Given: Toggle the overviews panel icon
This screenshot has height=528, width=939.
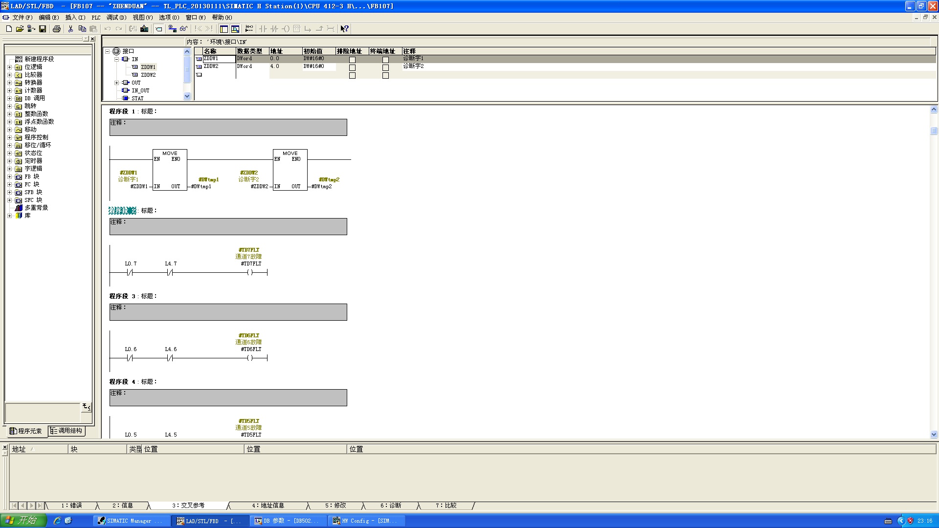Looking at the screenshot, I should coord(224,29).
